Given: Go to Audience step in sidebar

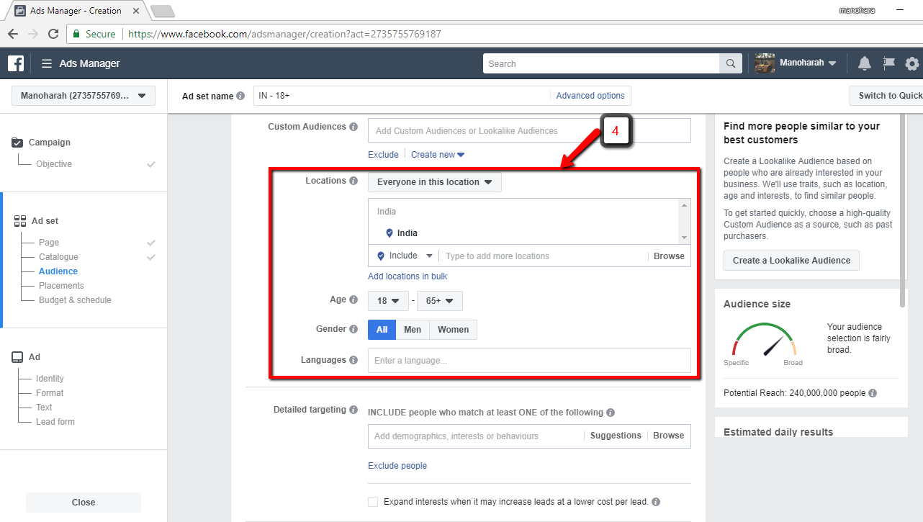Looking at the screenshot, I should click(x=58, y=271).
